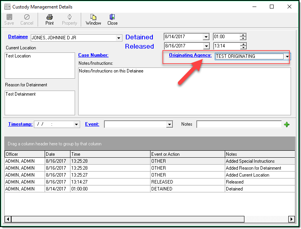This screenshot has width=301, height=229.
Task: Expand the Event dropdown list
Action: [x=169, y=125]
